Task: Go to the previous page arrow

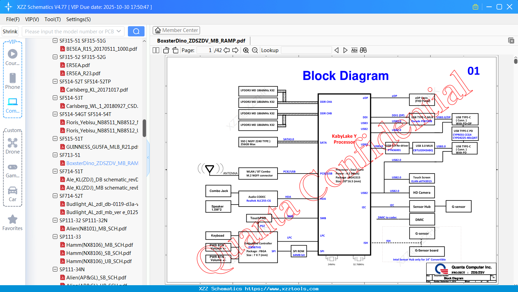Action: click(227, 50)
